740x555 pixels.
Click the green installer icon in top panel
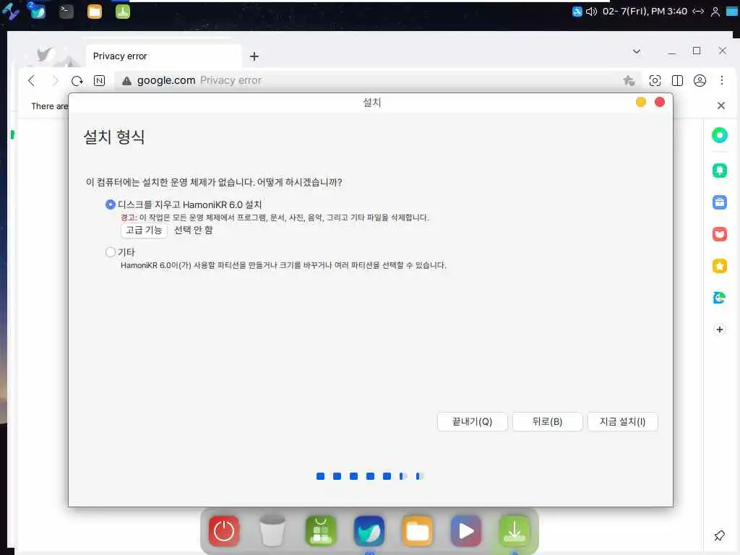coord(123,12)
